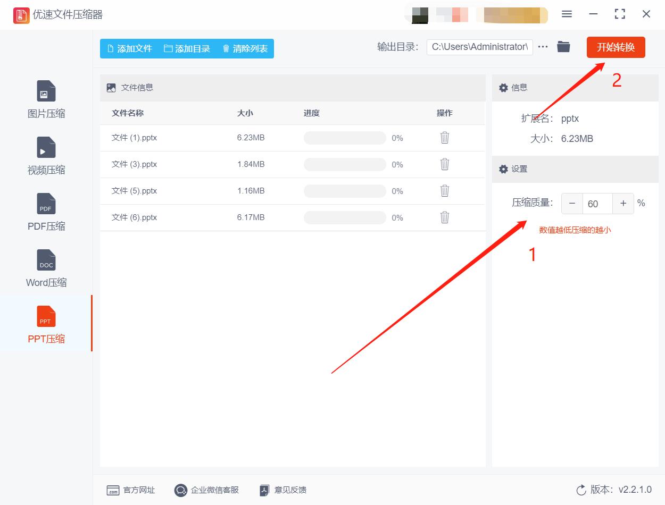The width and height of the screenshot is (665, 505).
Task: Open the 企业微信客服 customer service link
Action: 206,490
